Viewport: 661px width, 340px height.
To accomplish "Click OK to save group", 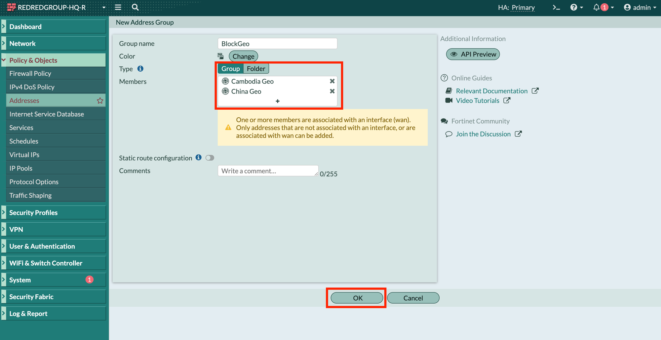I will (x=357, y=298).
